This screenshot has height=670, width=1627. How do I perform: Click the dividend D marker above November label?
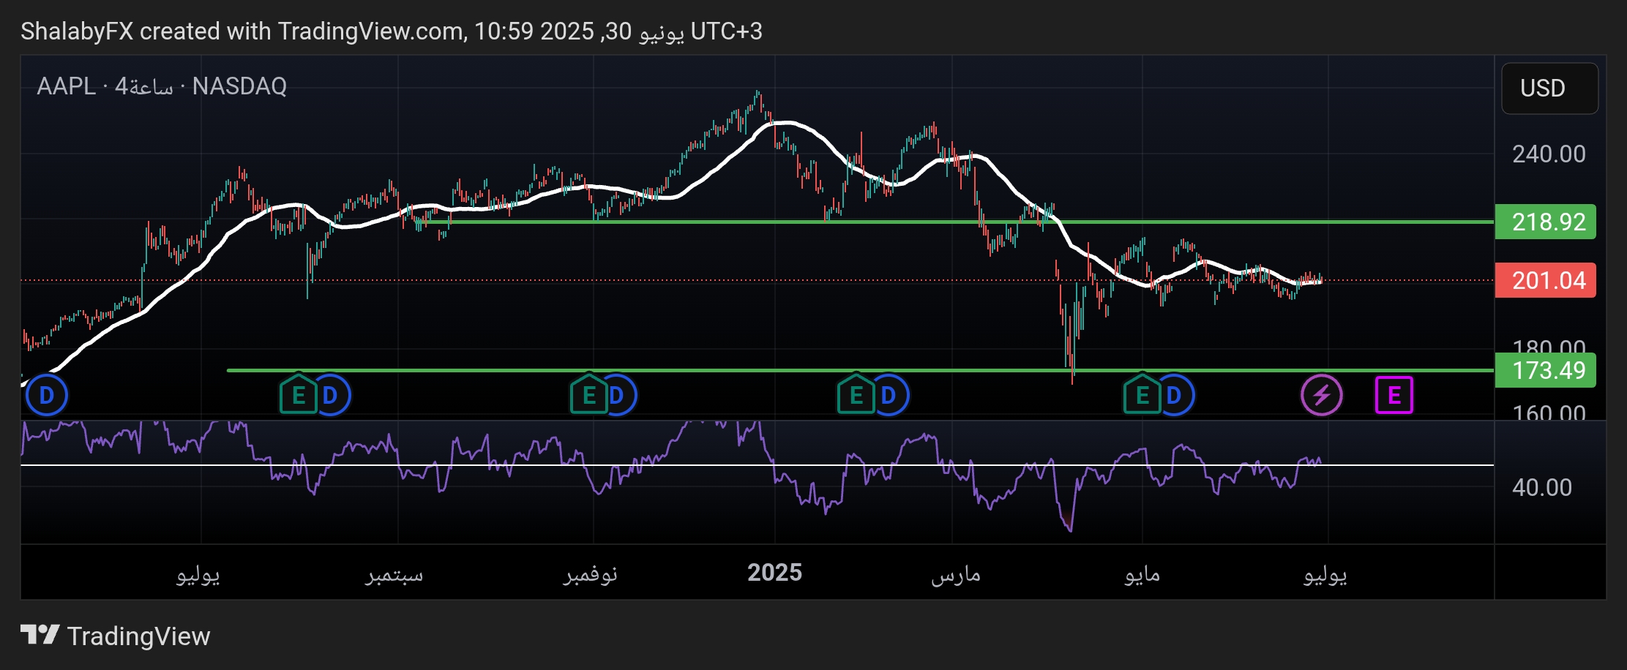point(618,396)
